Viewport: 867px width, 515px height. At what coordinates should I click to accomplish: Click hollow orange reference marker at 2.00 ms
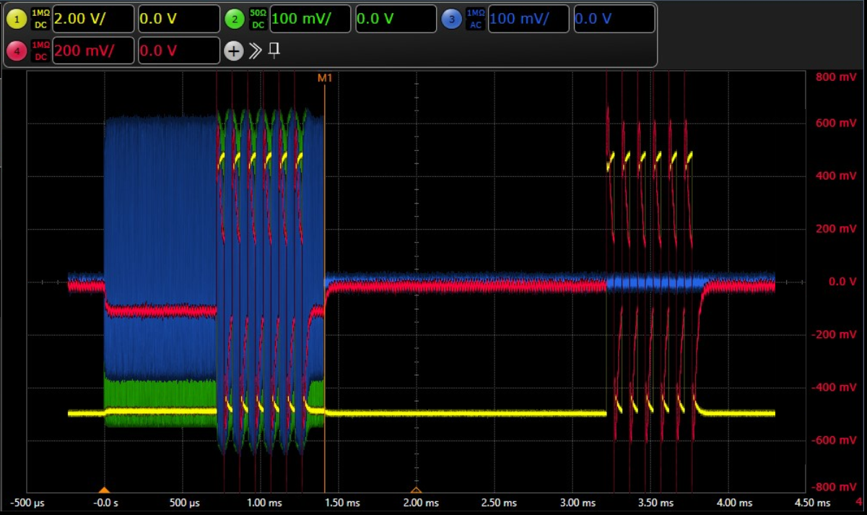coord(416,490)
